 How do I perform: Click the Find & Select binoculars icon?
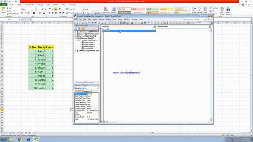(228, 9)
